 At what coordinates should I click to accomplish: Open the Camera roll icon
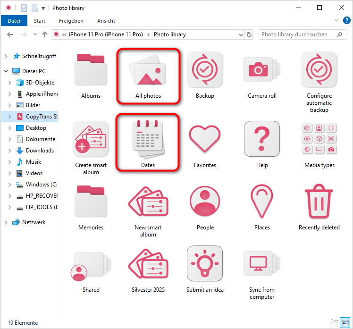262,71
